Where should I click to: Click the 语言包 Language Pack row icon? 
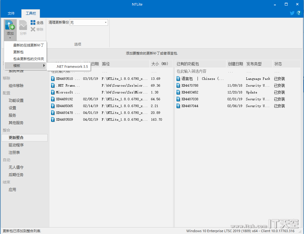tap(178, 79)
